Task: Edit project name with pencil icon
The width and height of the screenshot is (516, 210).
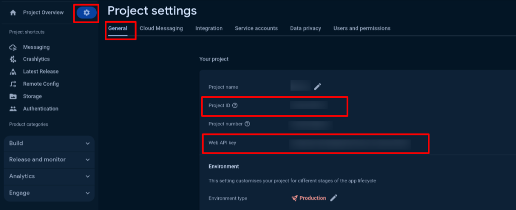Action: [x=317, y=87]
